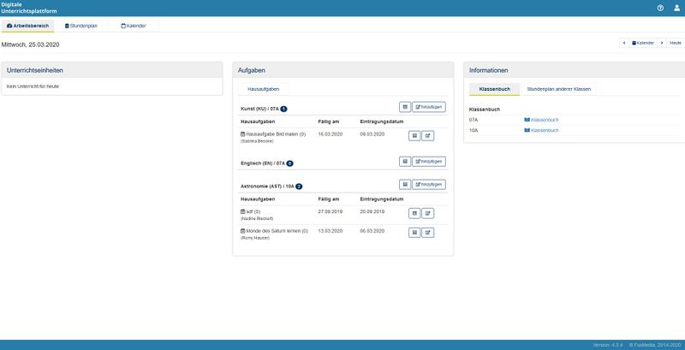View details icon for sdf homework
685x350 pixels.
click(414, 213)
